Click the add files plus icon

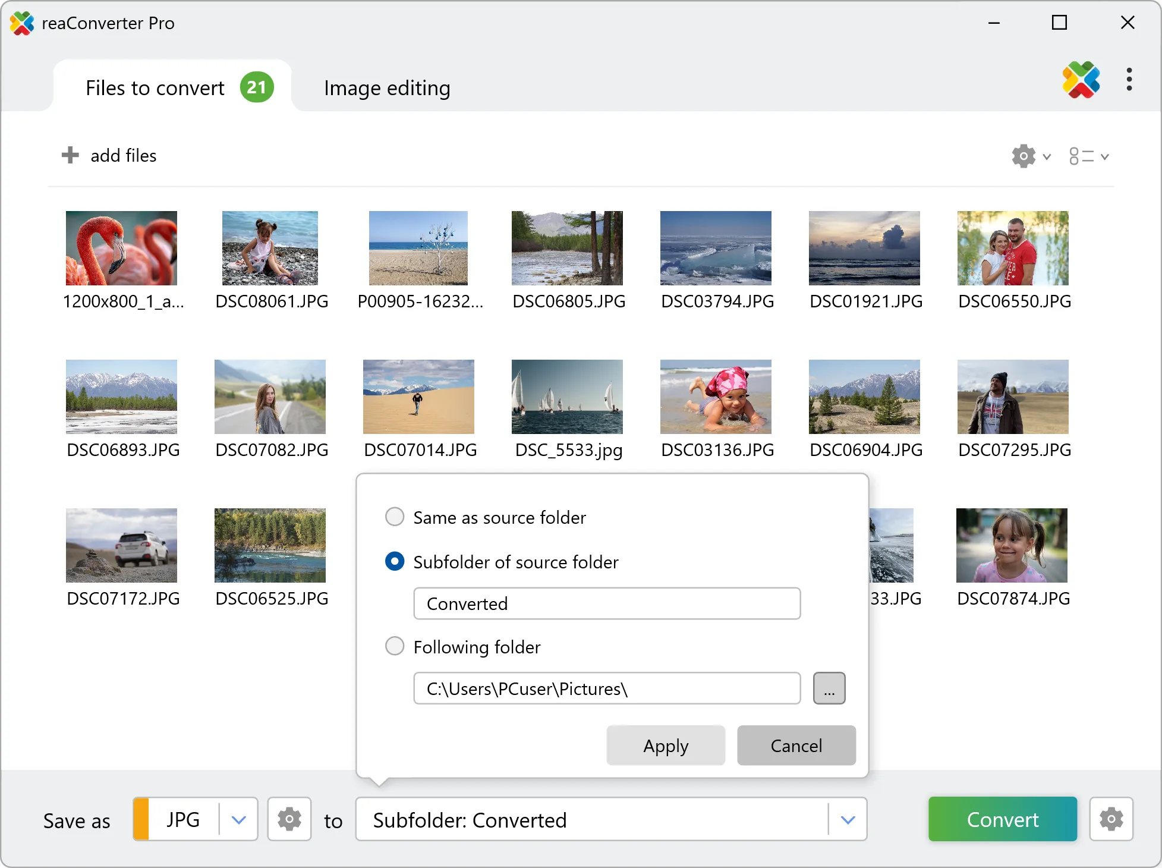coord(70,155)
